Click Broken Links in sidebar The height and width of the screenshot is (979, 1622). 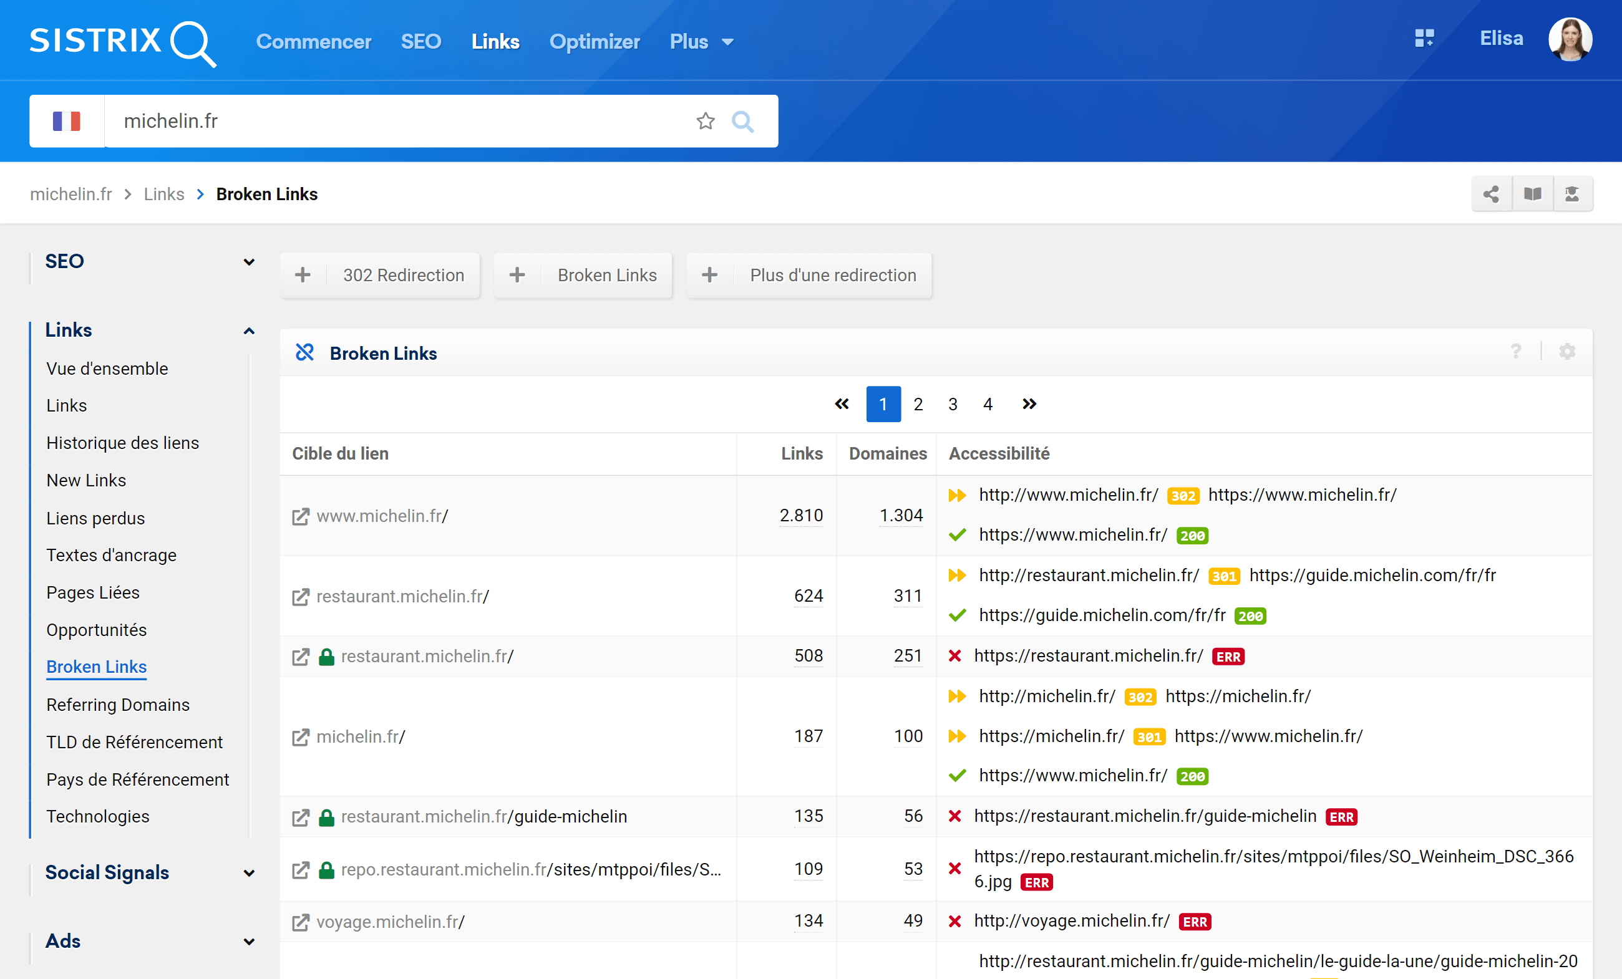[x=97, y=668]
